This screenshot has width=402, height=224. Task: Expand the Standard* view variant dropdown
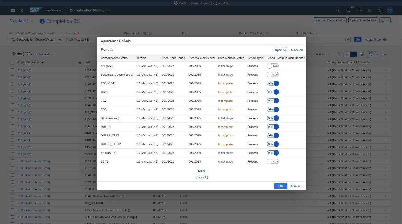pos(32,21)
